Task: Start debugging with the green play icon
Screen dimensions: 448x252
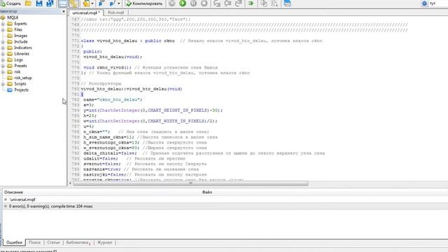Action: coord(183,3)
